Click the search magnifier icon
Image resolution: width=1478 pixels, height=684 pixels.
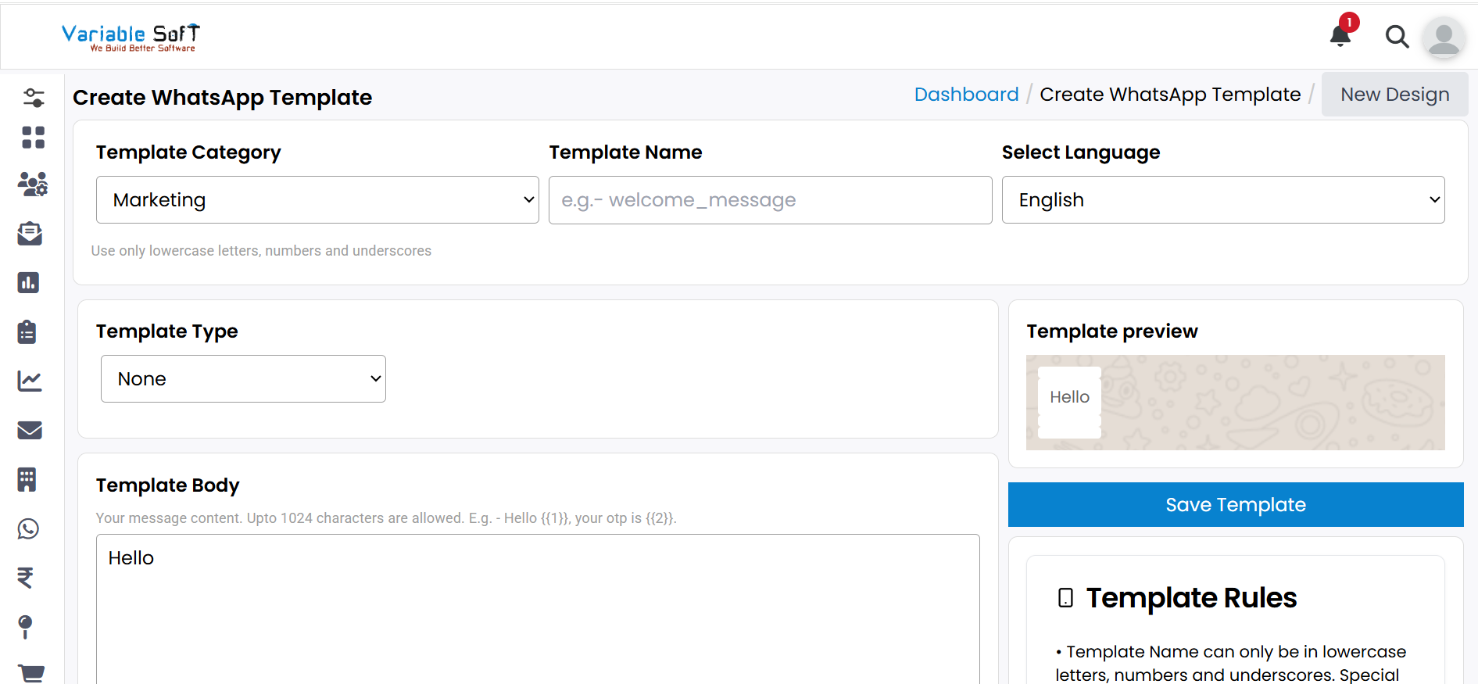click(1397, 37)
